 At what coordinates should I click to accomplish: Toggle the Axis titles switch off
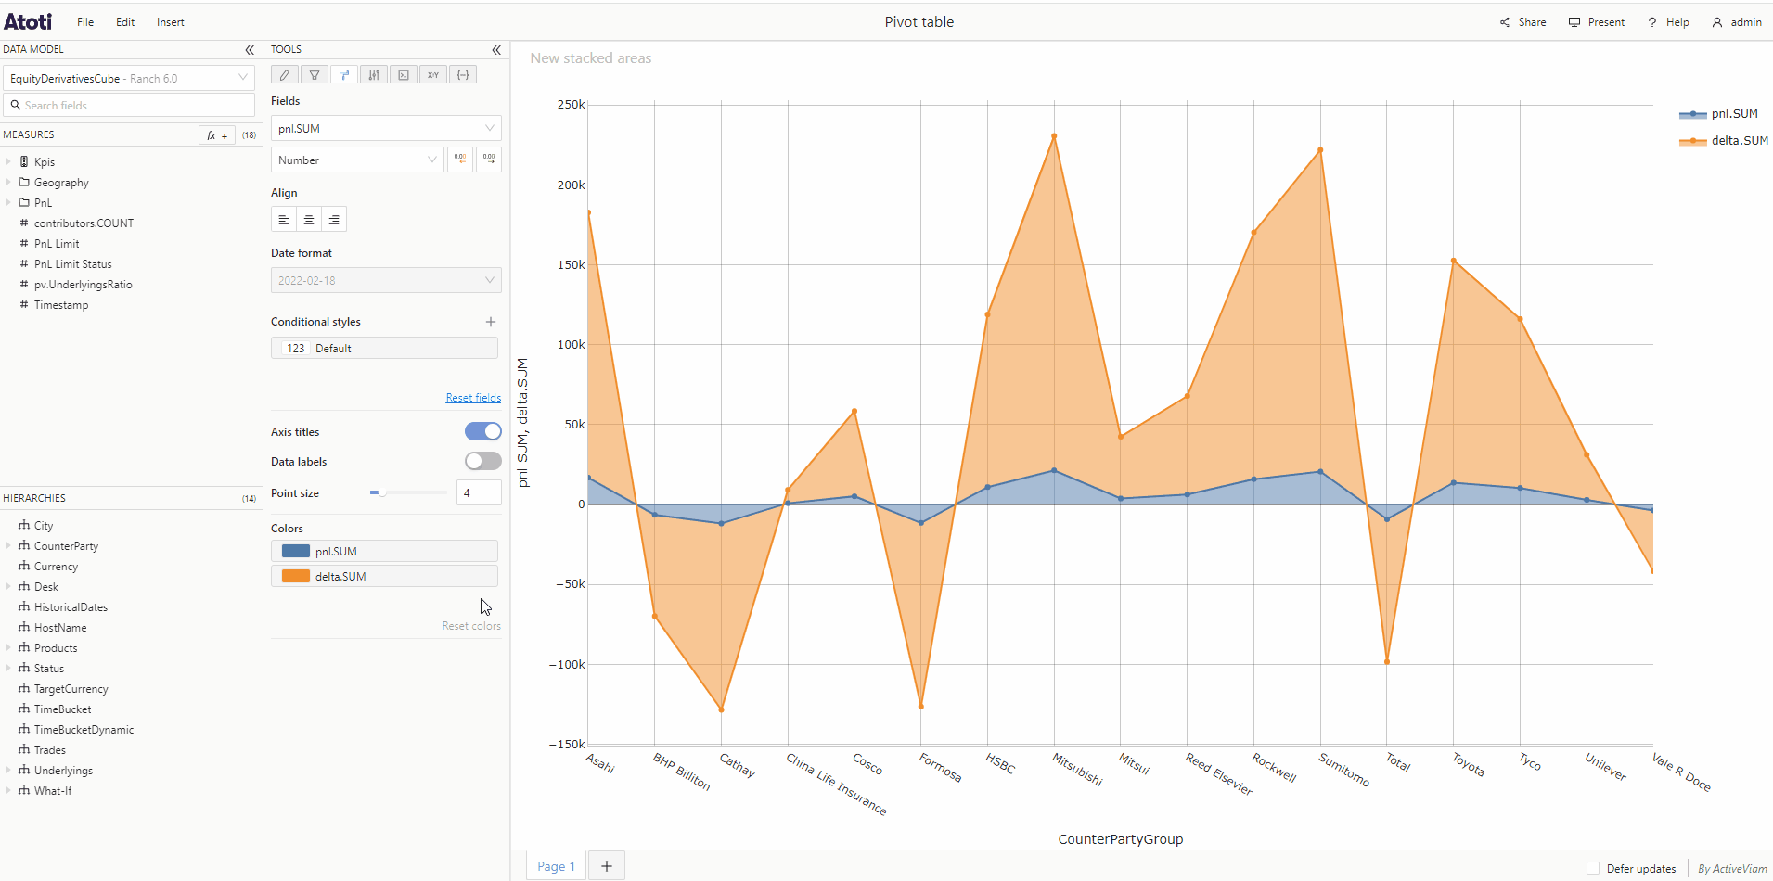tap(483, 431)
